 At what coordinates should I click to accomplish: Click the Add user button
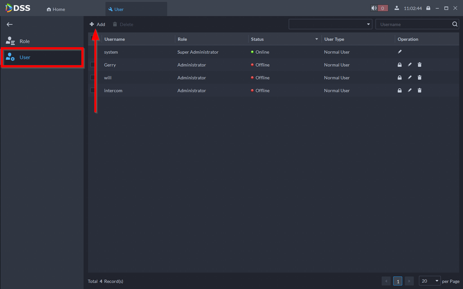[x=97, y=24]
